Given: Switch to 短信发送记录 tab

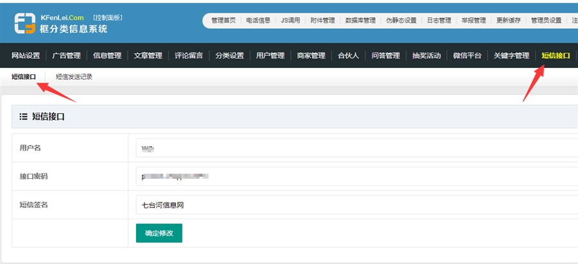Looking at the screenshot, I should click(x=74, y=77).
